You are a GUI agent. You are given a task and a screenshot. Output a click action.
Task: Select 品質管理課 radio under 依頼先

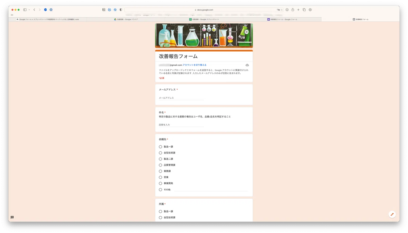[x=160, y=165]
